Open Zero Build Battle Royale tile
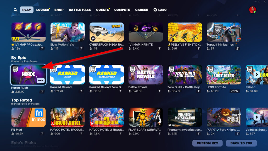The height and width of the screenshot is (151, 268). (185, 75)
